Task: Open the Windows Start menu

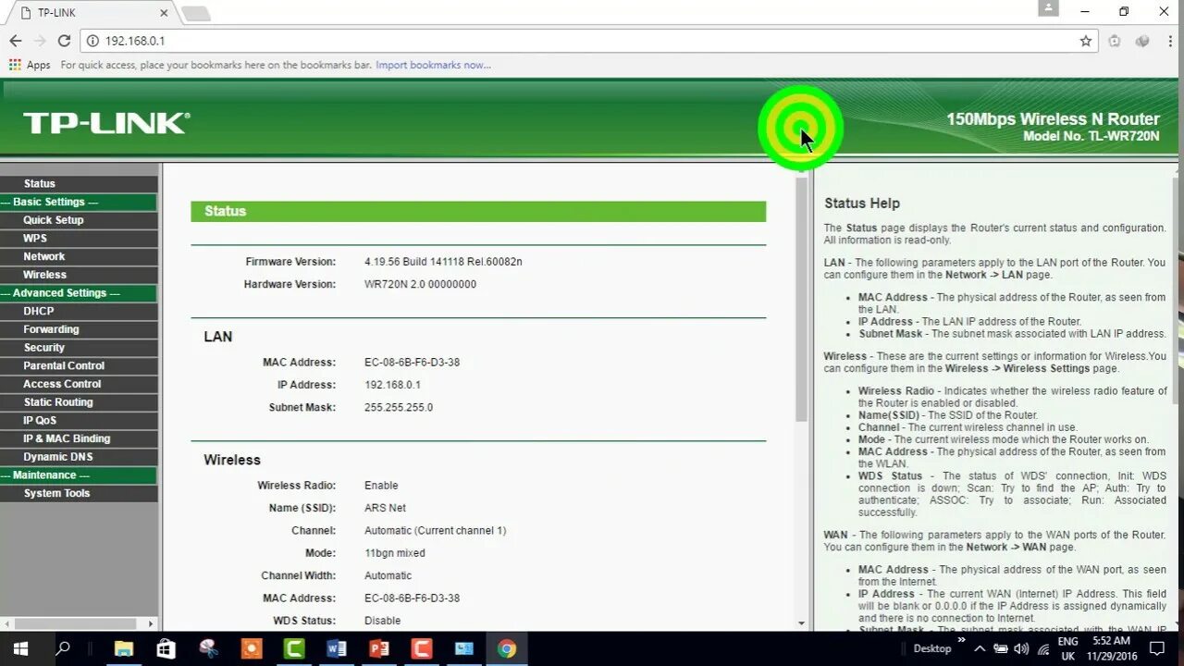Action: tap(20, 648)
